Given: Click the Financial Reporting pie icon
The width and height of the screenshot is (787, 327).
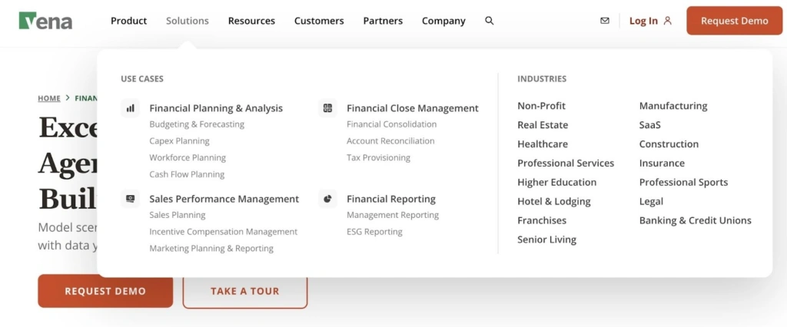Looking at the screenshot, I should tap(328, 199).
